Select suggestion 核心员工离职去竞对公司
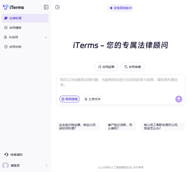This screenshot has height=172, width=190. tap(163, 127)
